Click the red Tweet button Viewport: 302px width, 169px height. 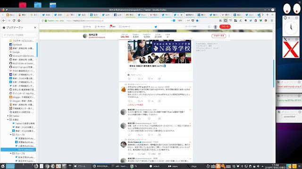pyautogui.click(x=225, y=27)
